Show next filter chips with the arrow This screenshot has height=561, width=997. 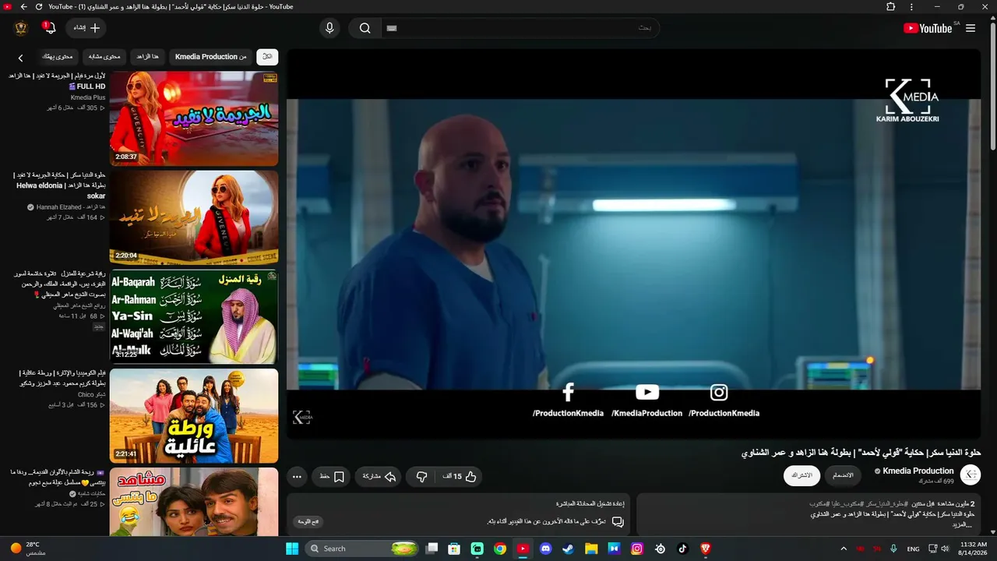coord(20,58)
